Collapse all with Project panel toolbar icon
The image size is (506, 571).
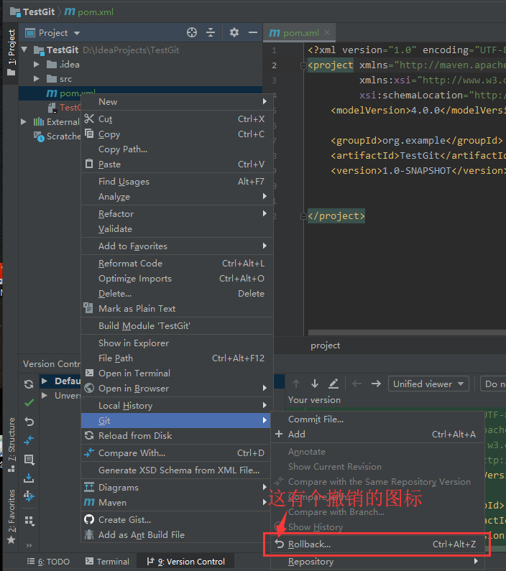[x=211, y=32]
